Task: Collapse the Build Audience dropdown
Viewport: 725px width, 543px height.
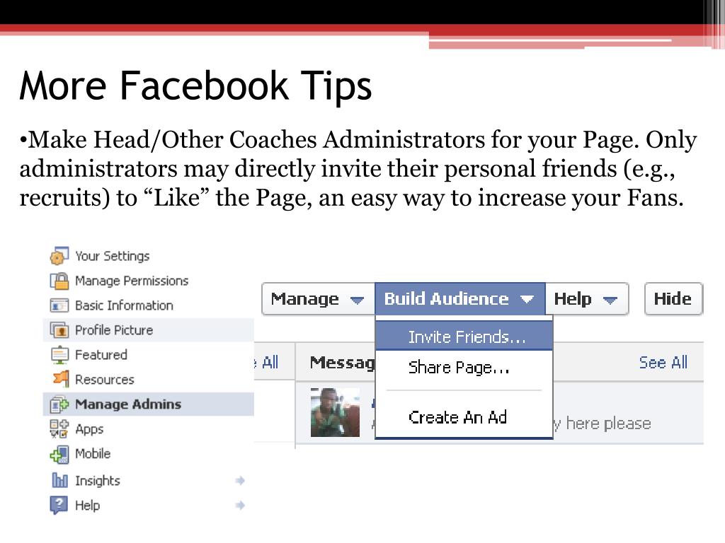Action: tap(460, 299)
